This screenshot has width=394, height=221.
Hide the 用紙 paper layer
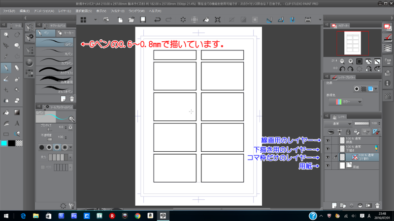[x=328, y=166]
